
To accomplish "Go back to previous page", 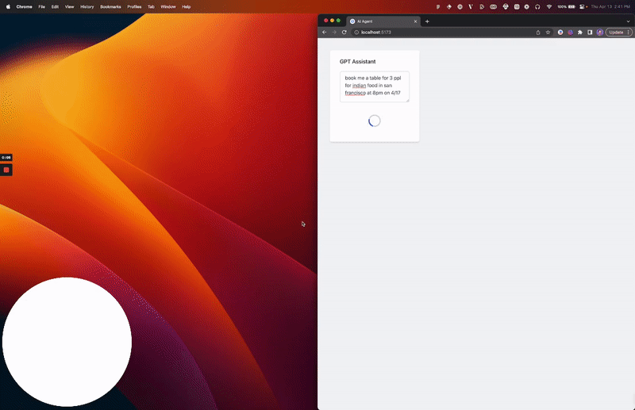I will (x=325, y=32).
